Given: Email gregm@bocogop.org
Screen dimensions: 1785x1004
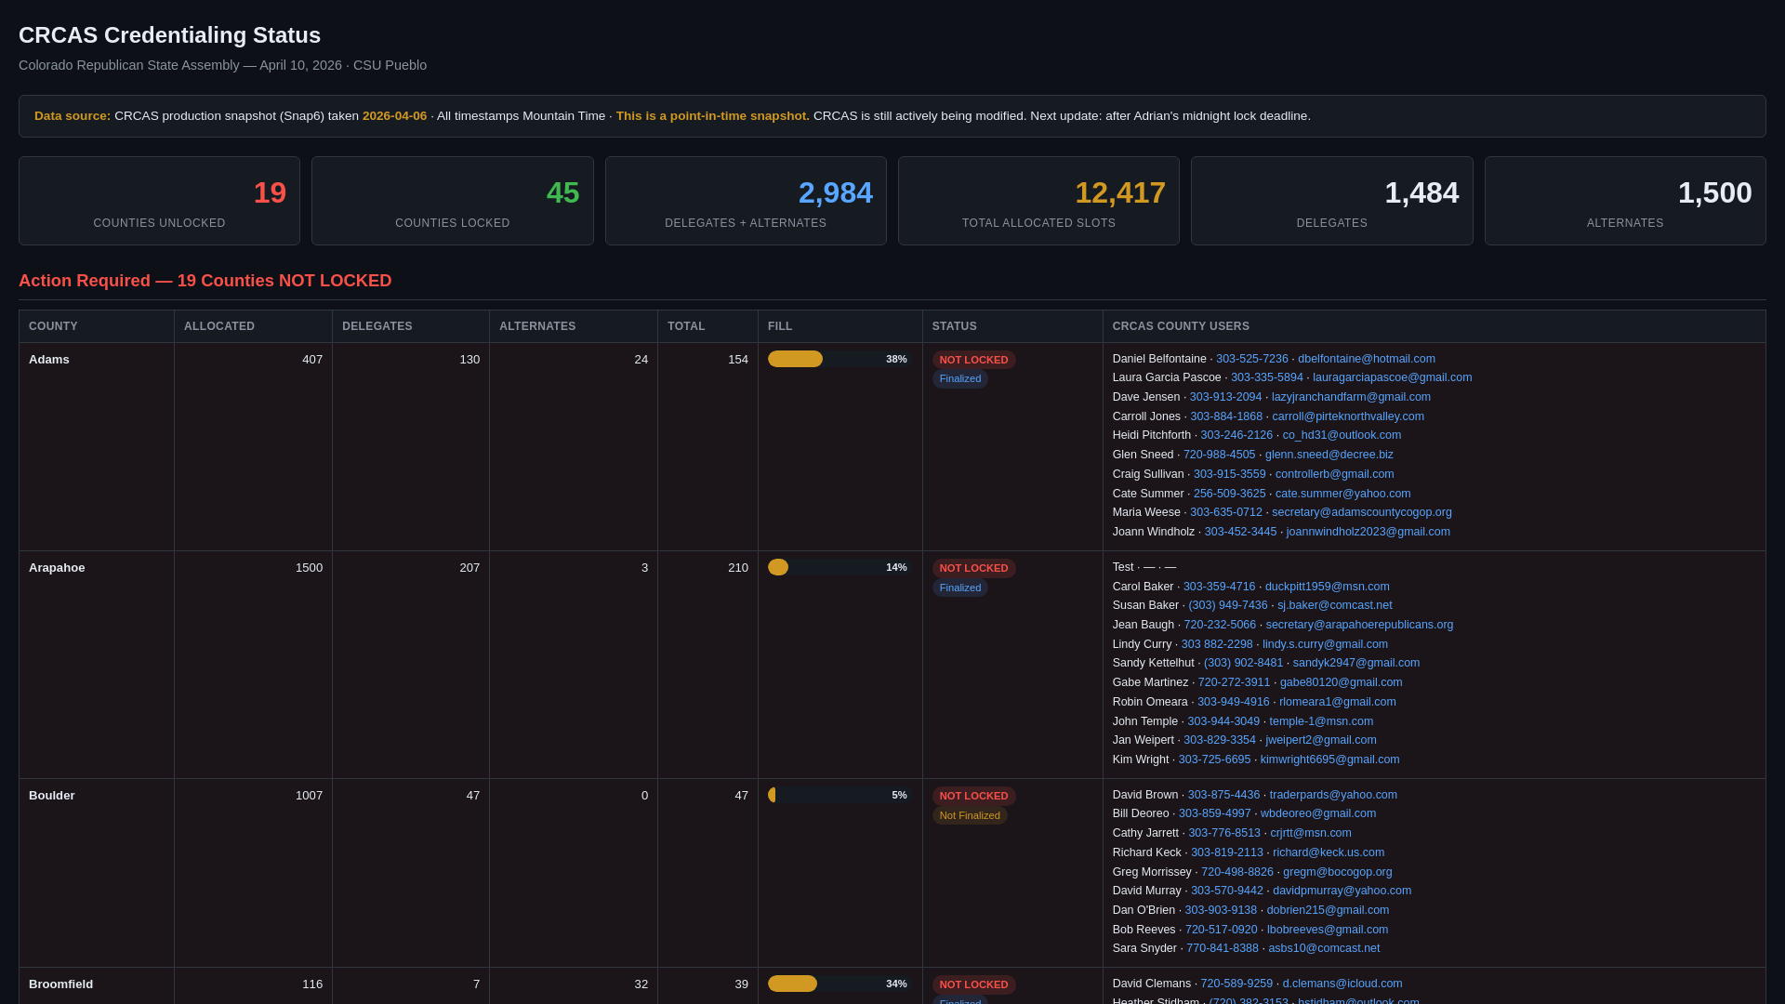Looking at the screenshot, I should click(1337, 872).
